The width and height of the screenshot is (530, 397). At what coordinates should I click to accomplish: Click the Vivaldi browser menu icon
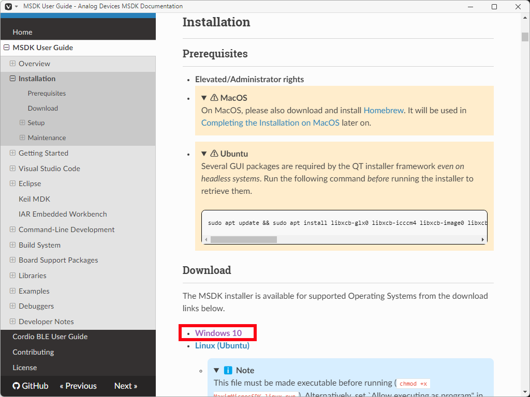point(8,6)
